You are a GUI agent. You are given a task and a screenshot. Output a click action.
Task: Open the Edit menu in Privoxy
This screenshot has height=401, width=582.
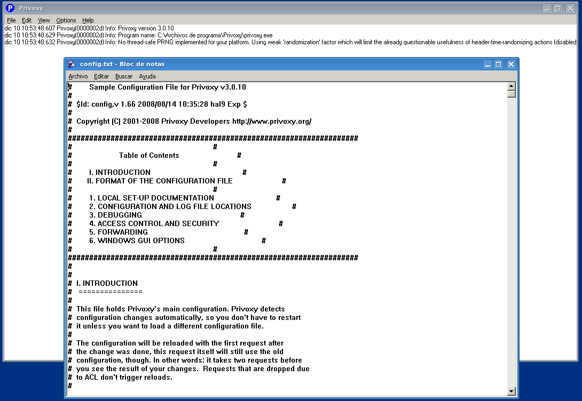coord(27,20)
